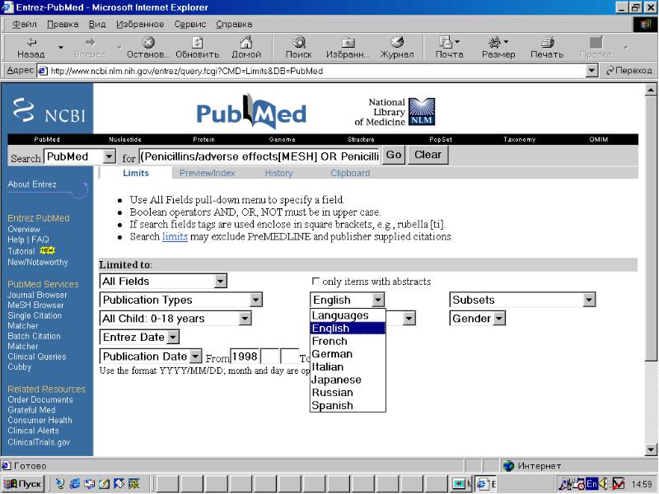
Task: Follow the limits hyperlink in instructions
Action: 175,236
